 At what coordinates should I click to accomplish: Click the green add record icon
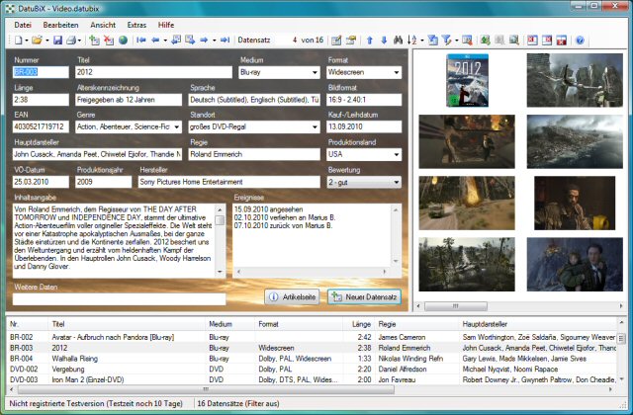[94, 41]
